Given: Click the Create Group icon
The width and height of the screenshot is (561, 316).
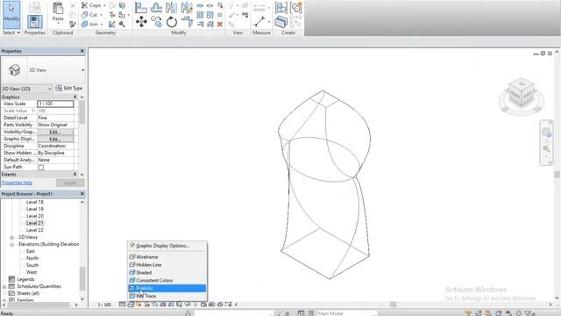Looking at the screenshot, I should 296,8.
